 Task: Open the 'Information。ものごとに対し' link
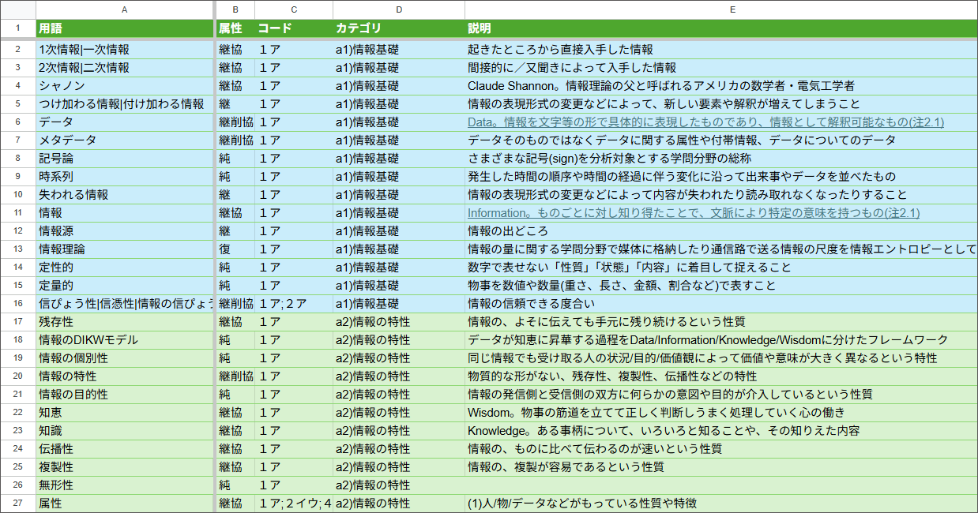[x=694, y=213]
